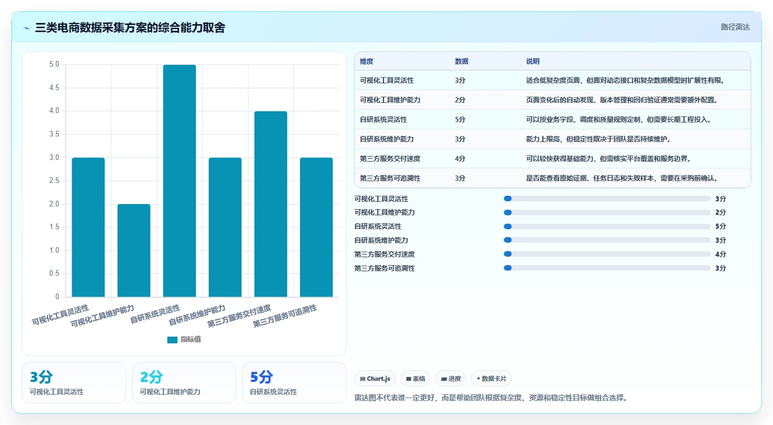773x425 pixels.
Task: Select the 第三方服务交付速度 chart bar
Action: pyautogui.click(x=271, y=204)
